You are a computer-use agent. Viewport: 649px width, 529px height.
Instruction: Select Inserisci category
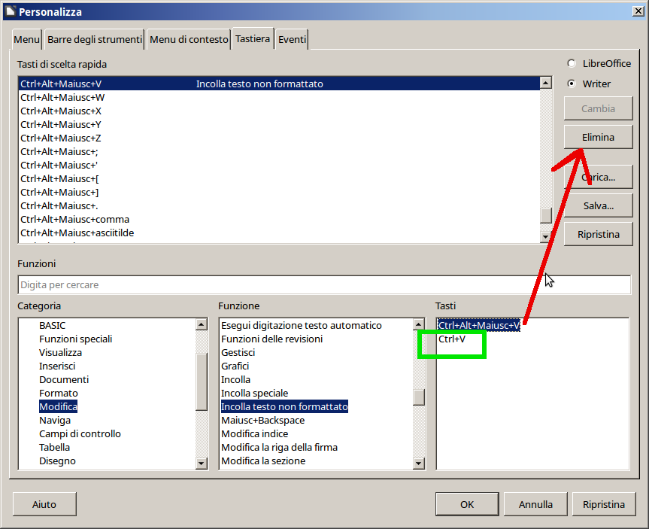57,366
